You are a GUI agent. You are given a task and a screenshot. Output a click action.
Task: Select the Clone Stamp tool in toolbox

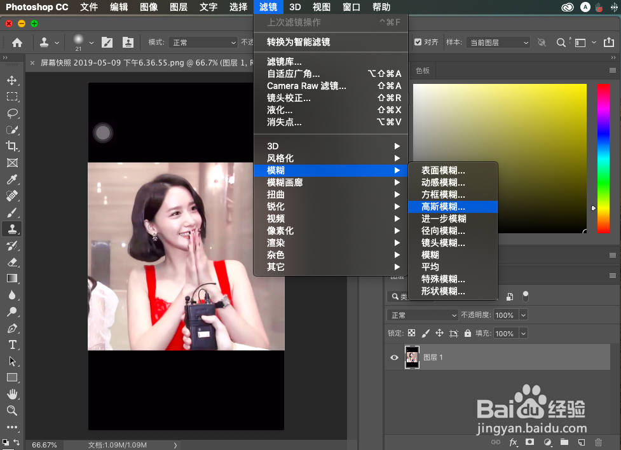click(x=12, y=229)
